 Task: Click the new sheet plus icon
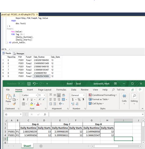pyautogui.click(x=41, y=146)
